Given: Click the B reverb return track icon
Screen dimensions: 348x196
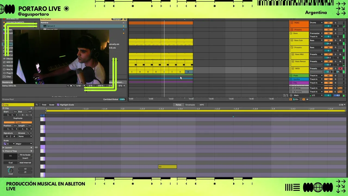Looking at the screenshot, I should 291,92.
